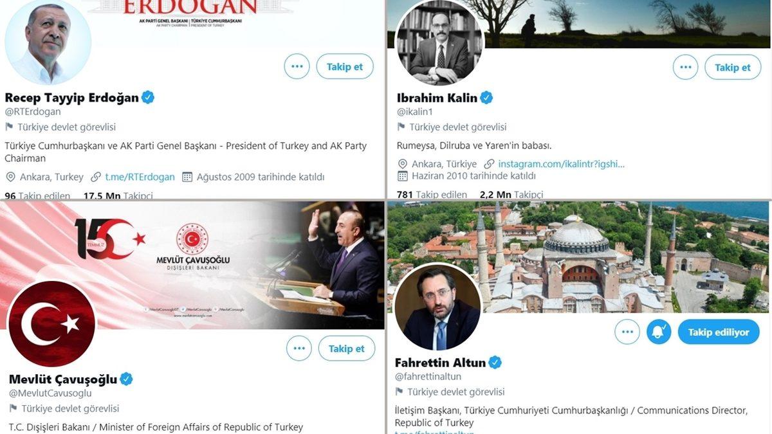Click the verified badge next to Mevlüt Çavuşoğlu

click(x=127, y=379)
